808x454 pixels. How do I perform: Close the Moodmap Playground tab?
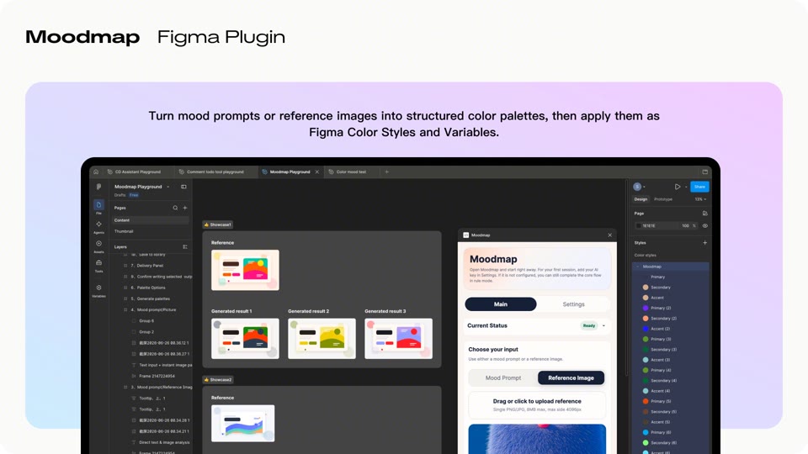tap(317, 172)
